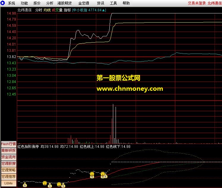This screenshot has width=222, height=188.
Task: Click the 14.40 price axis label
Action: [x=11, y=32]
